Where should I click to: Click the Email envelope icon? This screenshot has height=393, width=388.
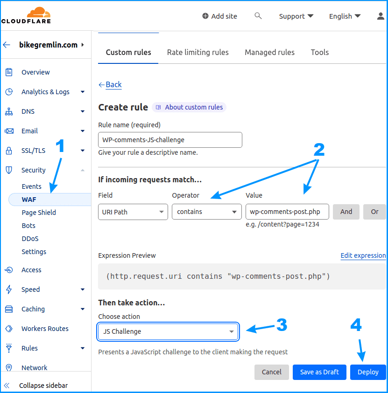9,131
